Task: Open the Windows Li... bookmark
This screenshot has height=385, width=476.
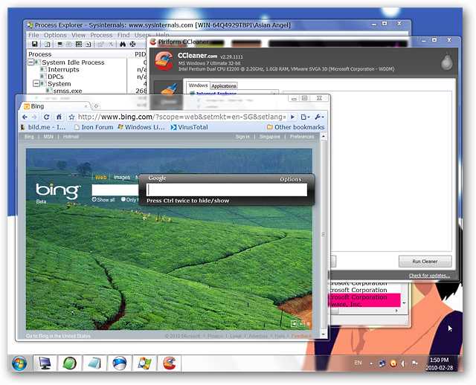Action: (x=141, y=127)
